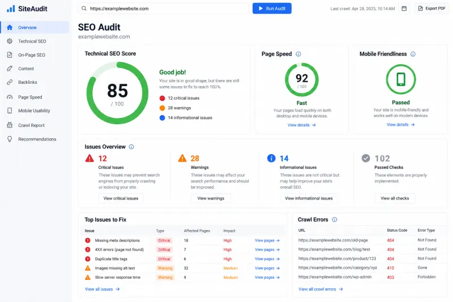
Task: Click the Forbidden error type text
Action: [426, 277]
